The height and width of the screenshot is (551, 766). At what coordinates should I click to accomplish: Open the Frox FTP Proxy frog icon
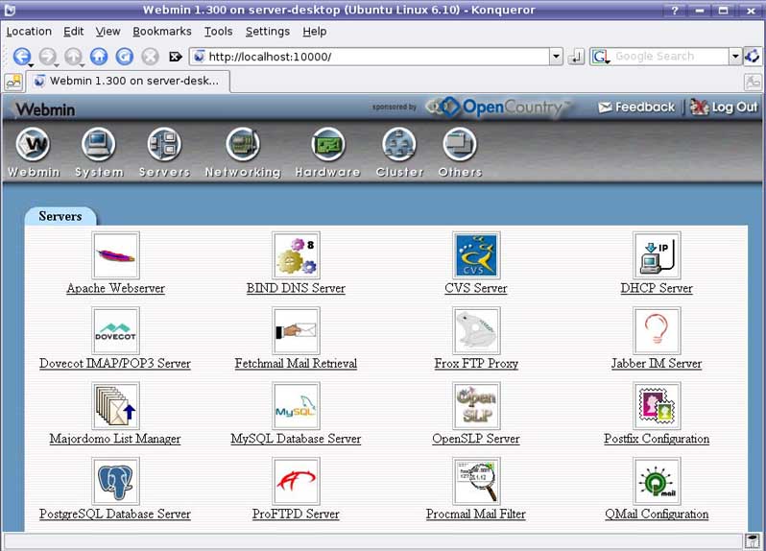[x=476, y=331]
